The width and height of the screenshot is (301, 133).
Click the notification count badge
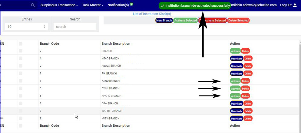pos(131,4)
